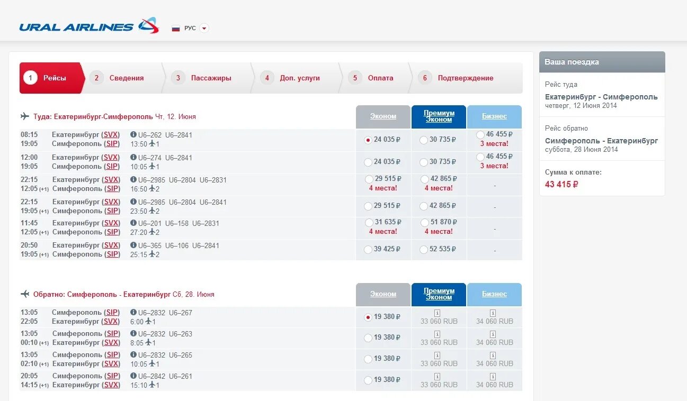The height and width of the screenshot is (401, 687).
Task: Select 42 865 premium, 22:15–12:05 flight
Action: pos(424,179)
